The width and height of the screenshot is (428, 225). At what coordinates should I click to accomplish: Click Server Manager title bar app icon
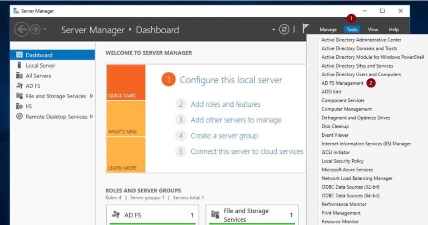16,11
